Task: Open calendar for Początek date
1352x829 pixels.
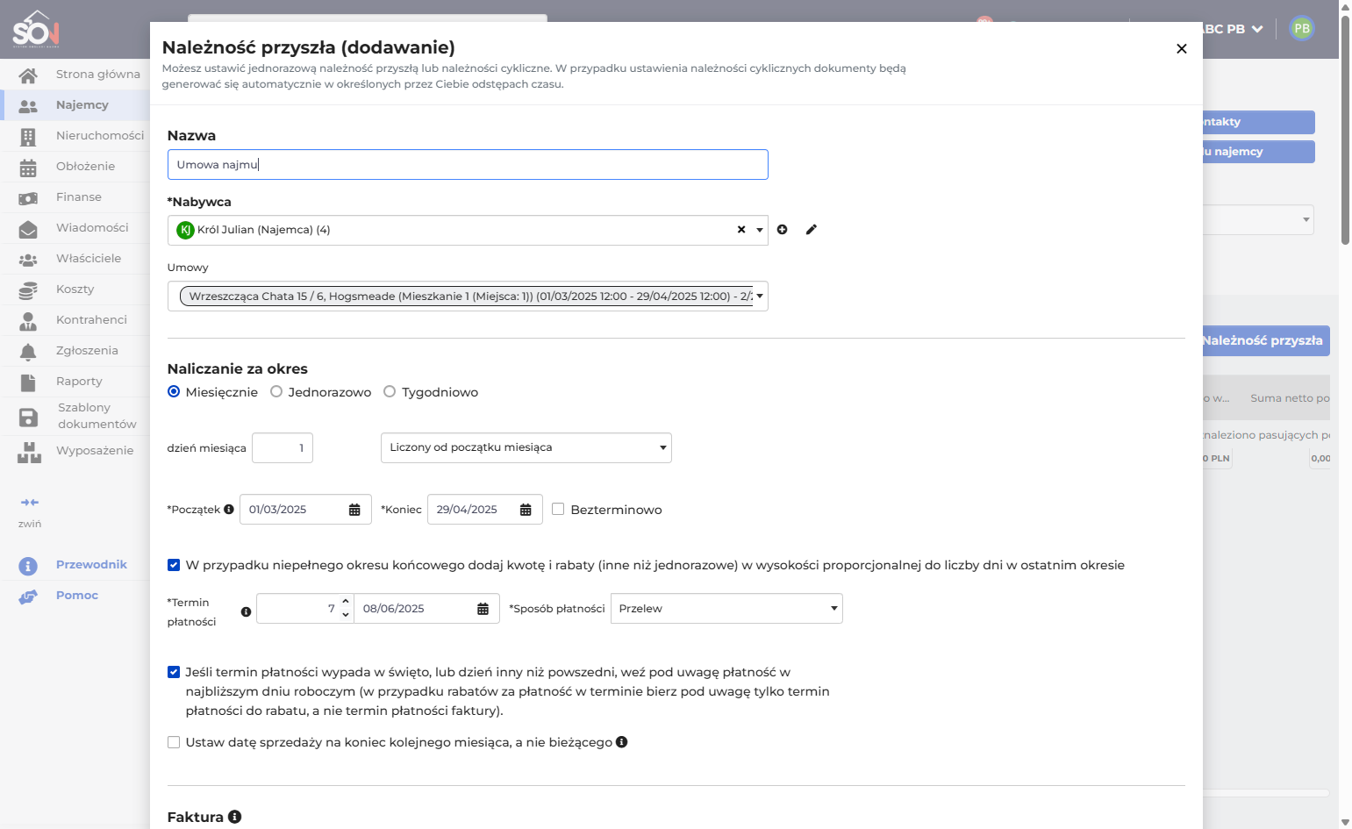Action: tap(354, 510)
